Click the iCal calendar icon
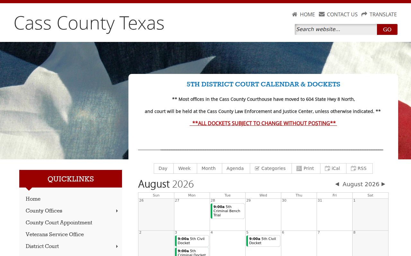This screenshot has height=256, width=411. pyautogui.click(x=328, y=168)
